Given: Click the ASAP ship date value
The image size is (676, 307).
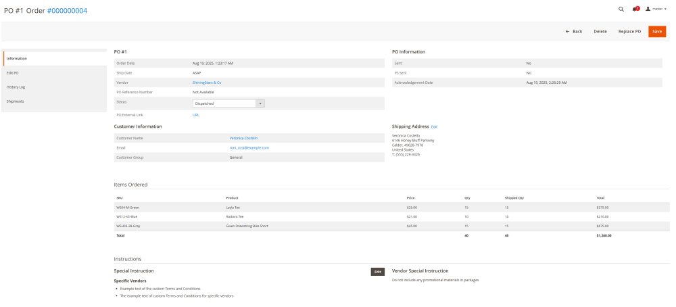Looking at the screenshot, I should click(197, 73).
